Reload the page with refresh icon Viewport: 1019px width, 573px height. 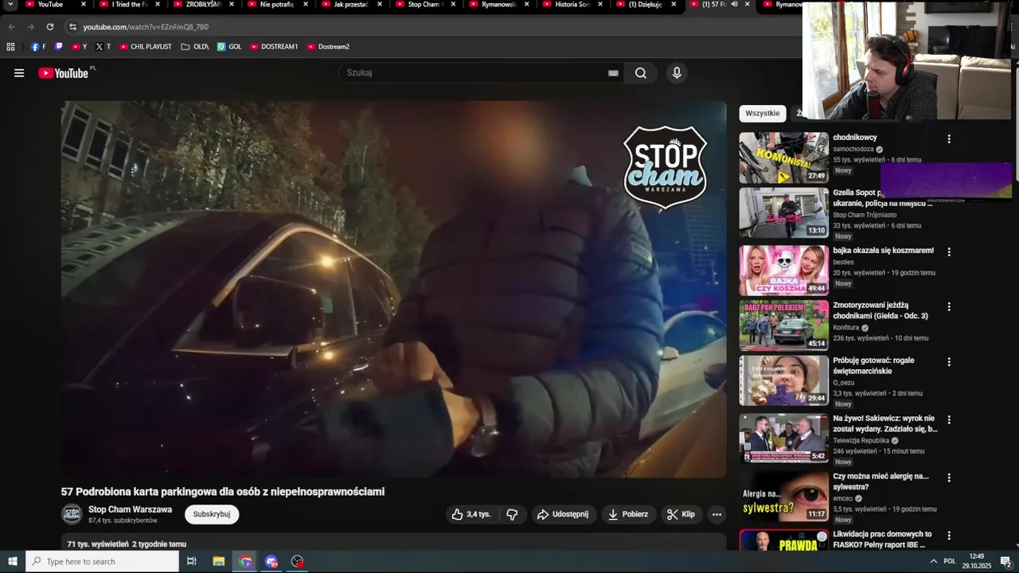(50, 27)
